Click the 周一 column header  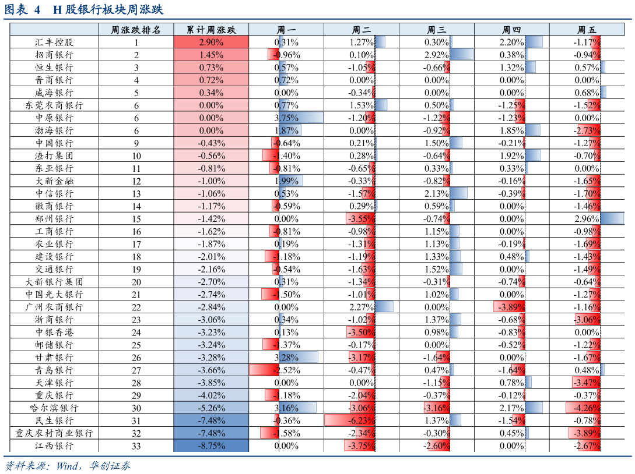click(x=286, y=30)
